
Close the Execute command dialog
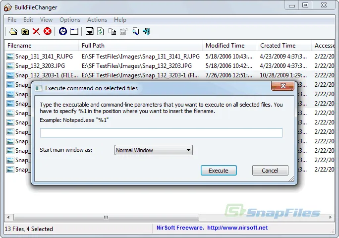pos(282,86)
